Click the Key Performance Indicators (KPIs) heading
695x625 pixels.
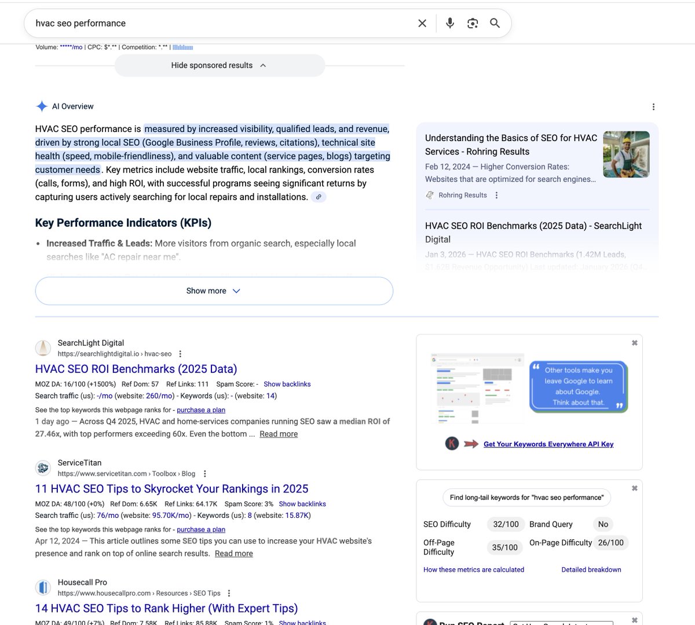[x=123, y=223]
